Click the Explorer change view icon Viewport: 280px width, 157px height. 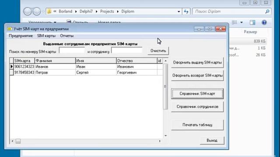[234, 22]
